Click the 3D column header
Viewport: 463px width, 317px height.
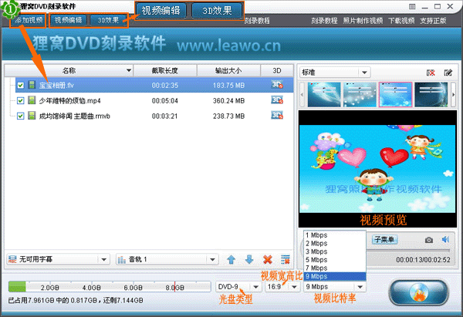pos(277,71)
